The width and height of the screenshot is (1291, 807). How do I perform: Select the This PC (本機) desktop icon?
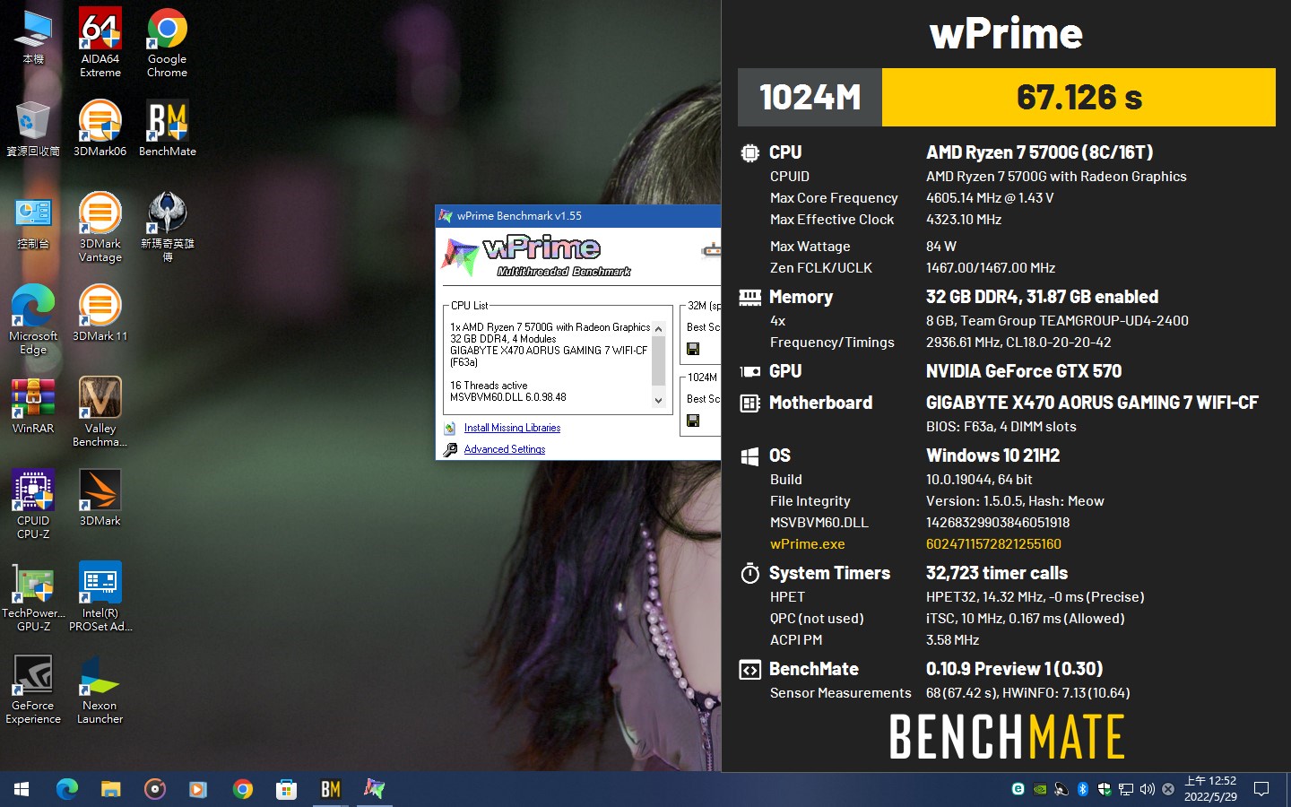tap(33, 36)
